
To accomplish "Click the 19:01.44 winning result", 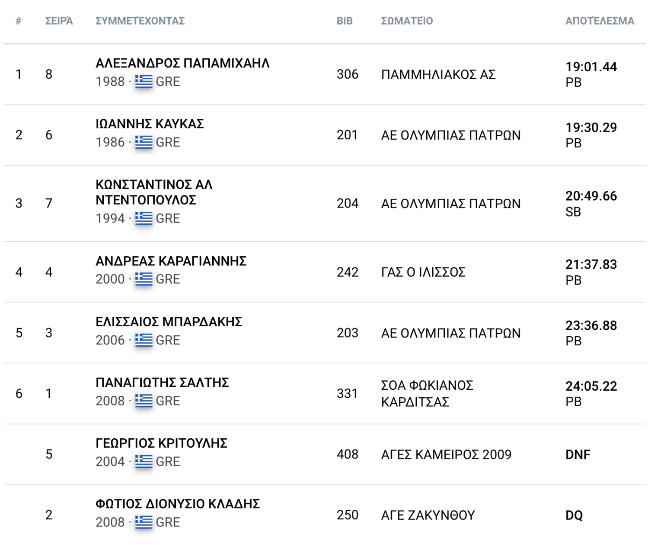I will pos(591,67).
